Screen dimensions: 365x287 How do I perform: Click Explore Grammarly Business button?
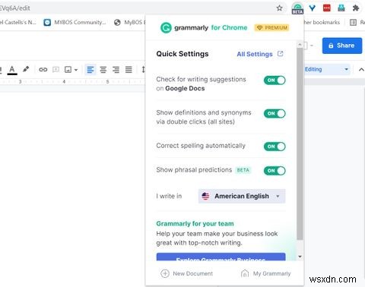(x=221, y=257)
